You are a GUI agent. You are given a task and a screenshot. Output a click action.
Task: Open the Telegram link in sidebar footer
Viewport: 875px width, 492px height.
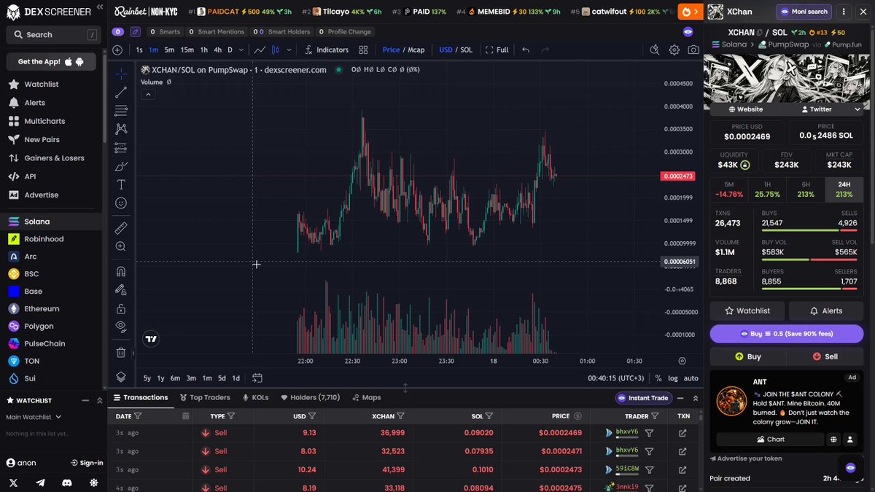(40, 483)
